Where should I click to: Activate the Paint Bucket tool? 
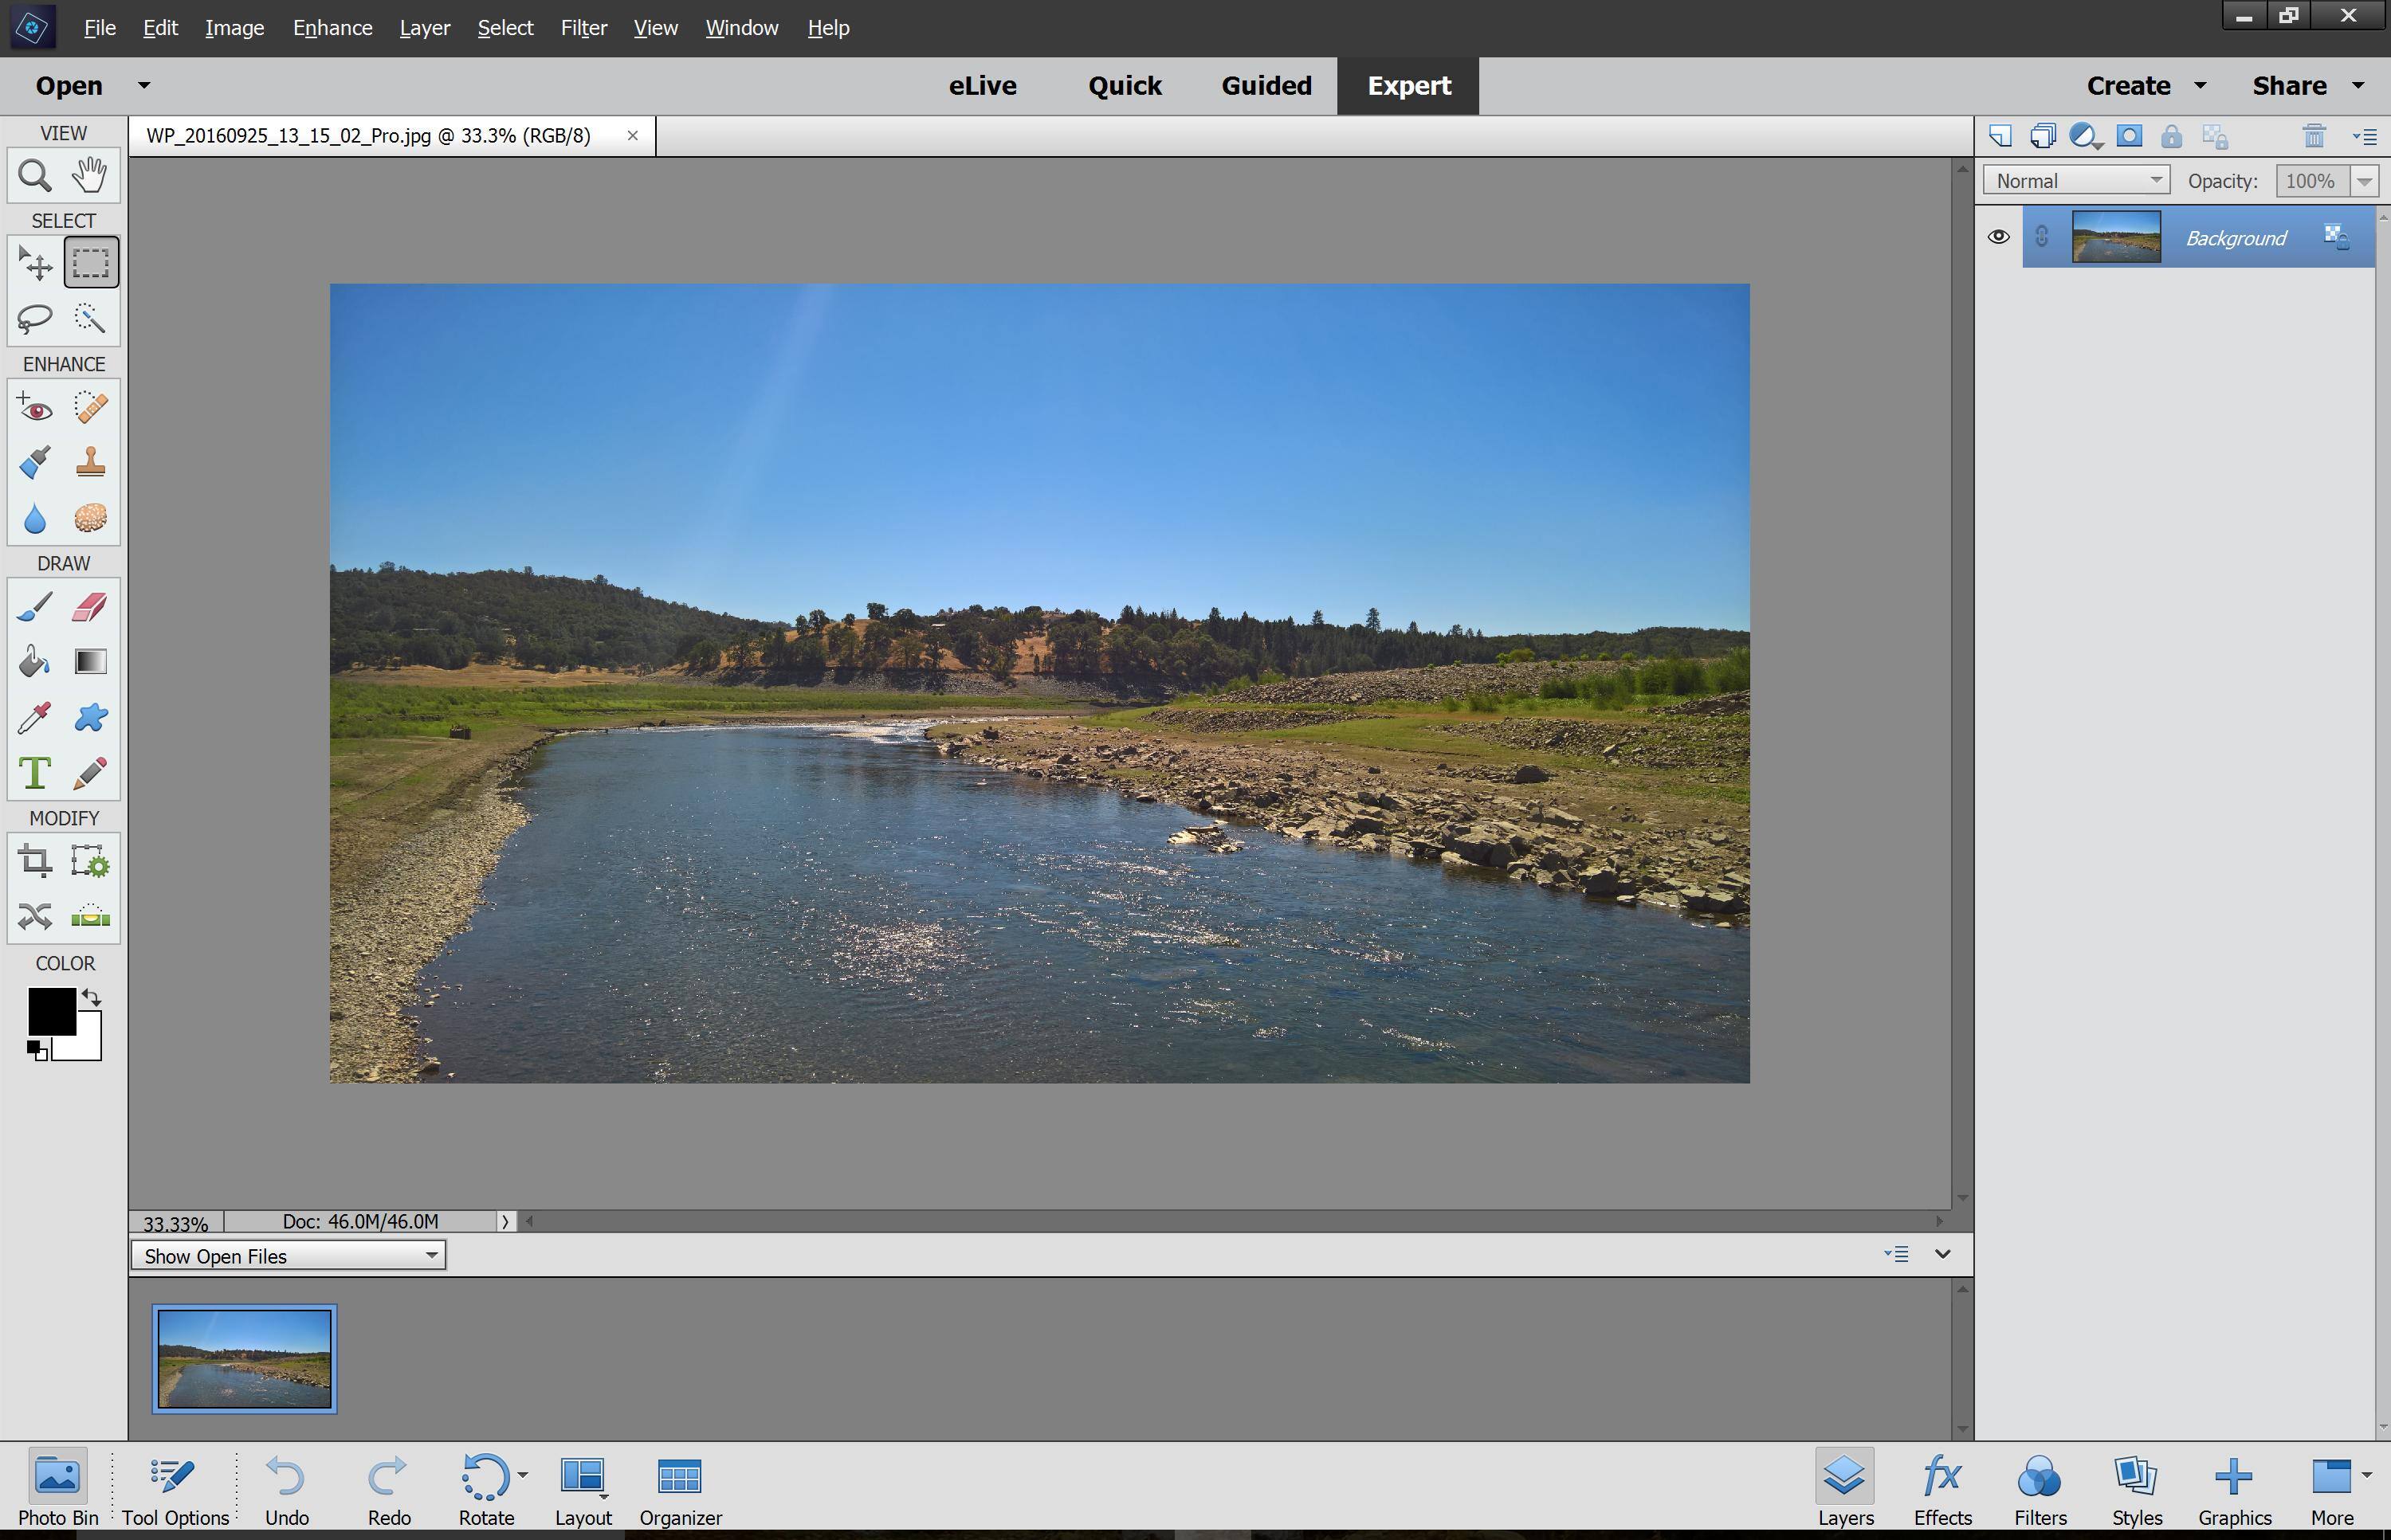[35, 662]
